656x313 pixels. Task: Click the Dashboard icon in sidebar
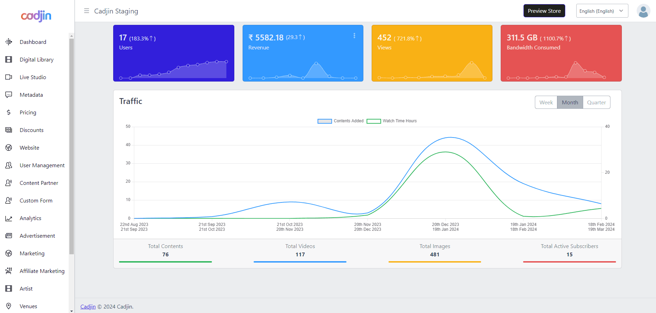click(x=9, y=42)
